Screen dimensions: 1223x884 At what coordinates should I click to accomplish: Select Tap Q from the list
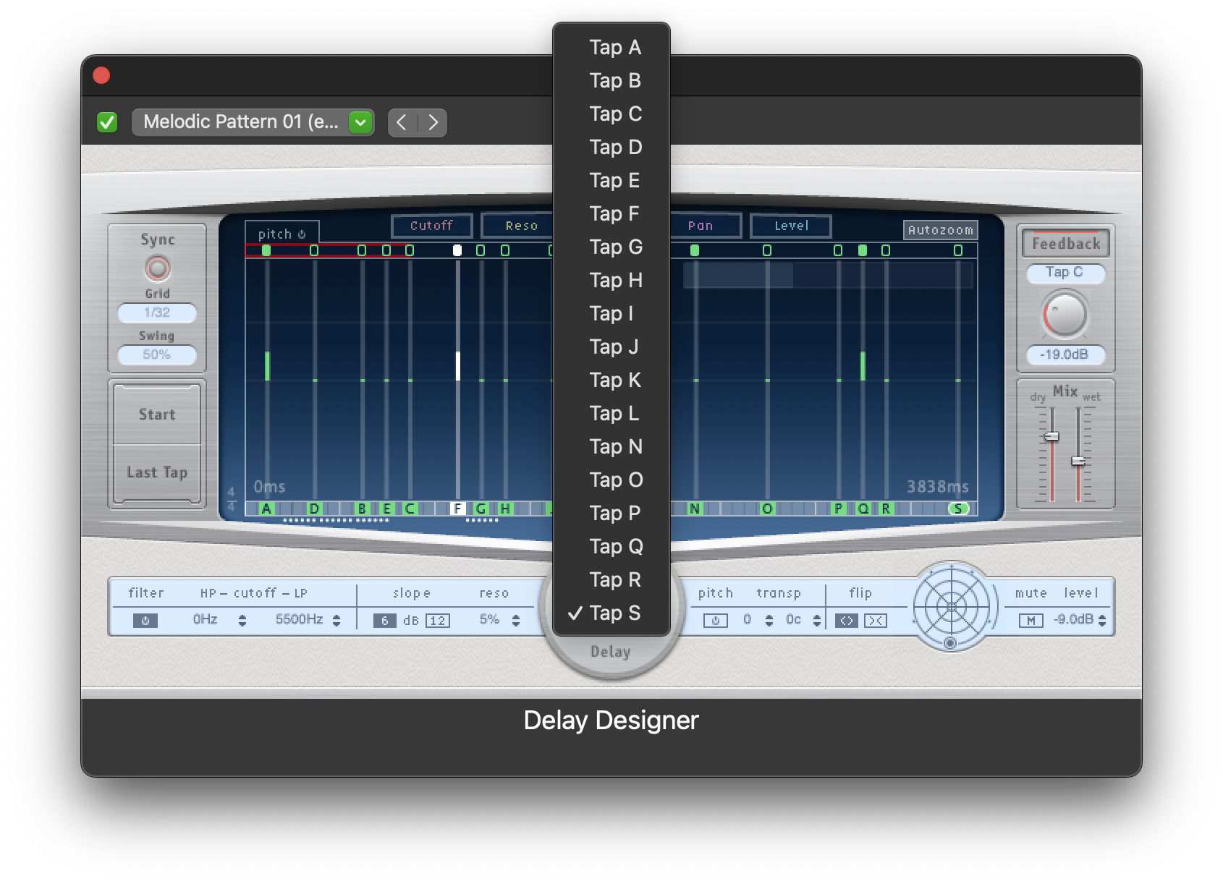coord(611,546)
